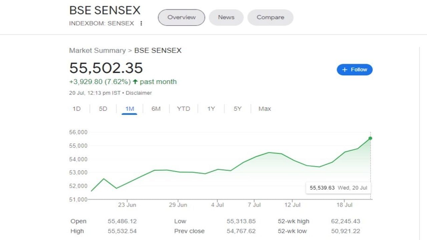
Task: Click the 55,539.63 tooltip on the chart
Action: pyautogui.click(x=338, y=188)
